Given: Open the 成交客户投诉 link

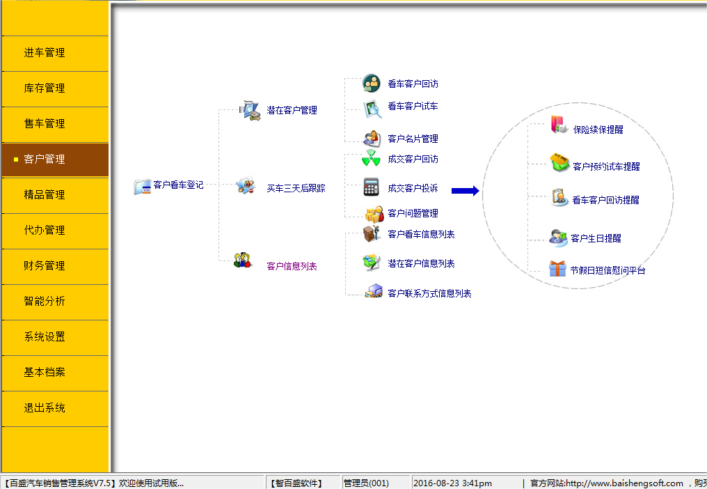Looking at the screenshot, I should pos(413,188).
